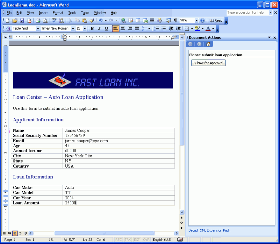
Task: Toggle show/hide paragraph marks
Action: point(176,20)
